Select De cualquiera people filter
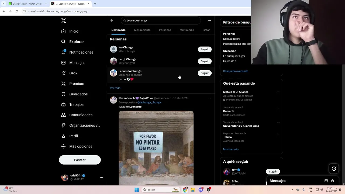The width and height of the screenshot is (345, 194). (232, 39)
